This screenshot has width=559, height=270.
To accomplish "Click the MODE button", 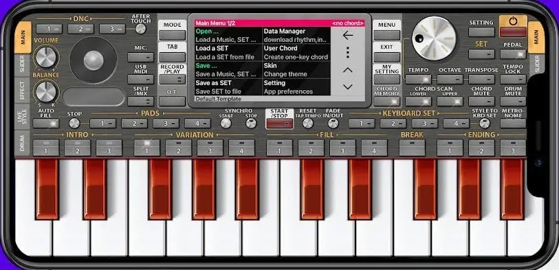I will click(172, 35).
